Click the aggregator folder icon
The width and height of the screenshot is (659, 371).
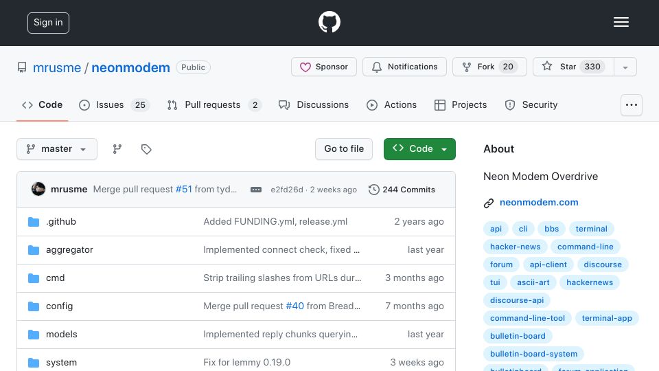(34, 250)
